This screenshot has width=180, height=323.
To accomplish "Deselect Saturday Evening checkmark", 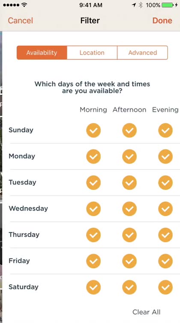I will tap(165, 287).
